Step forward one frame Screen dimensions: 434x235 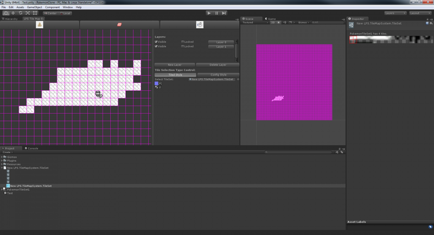click(x=224, y=13)
